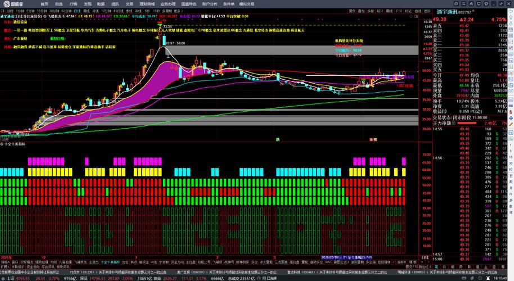This screenshot has width=514, height=281.
Task: Open F10 company info
Action: 399,11
